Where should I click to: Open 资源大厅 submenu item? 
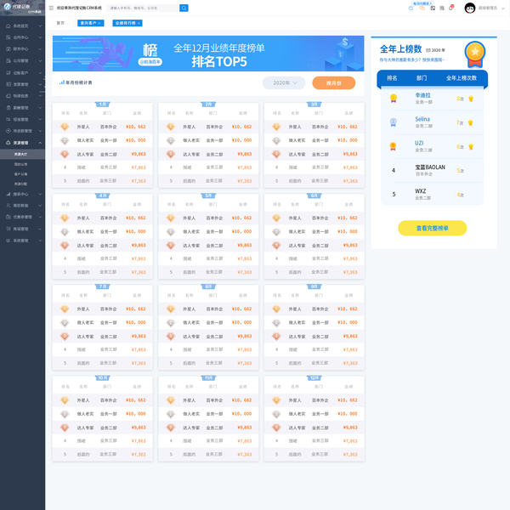pos(20,154)
